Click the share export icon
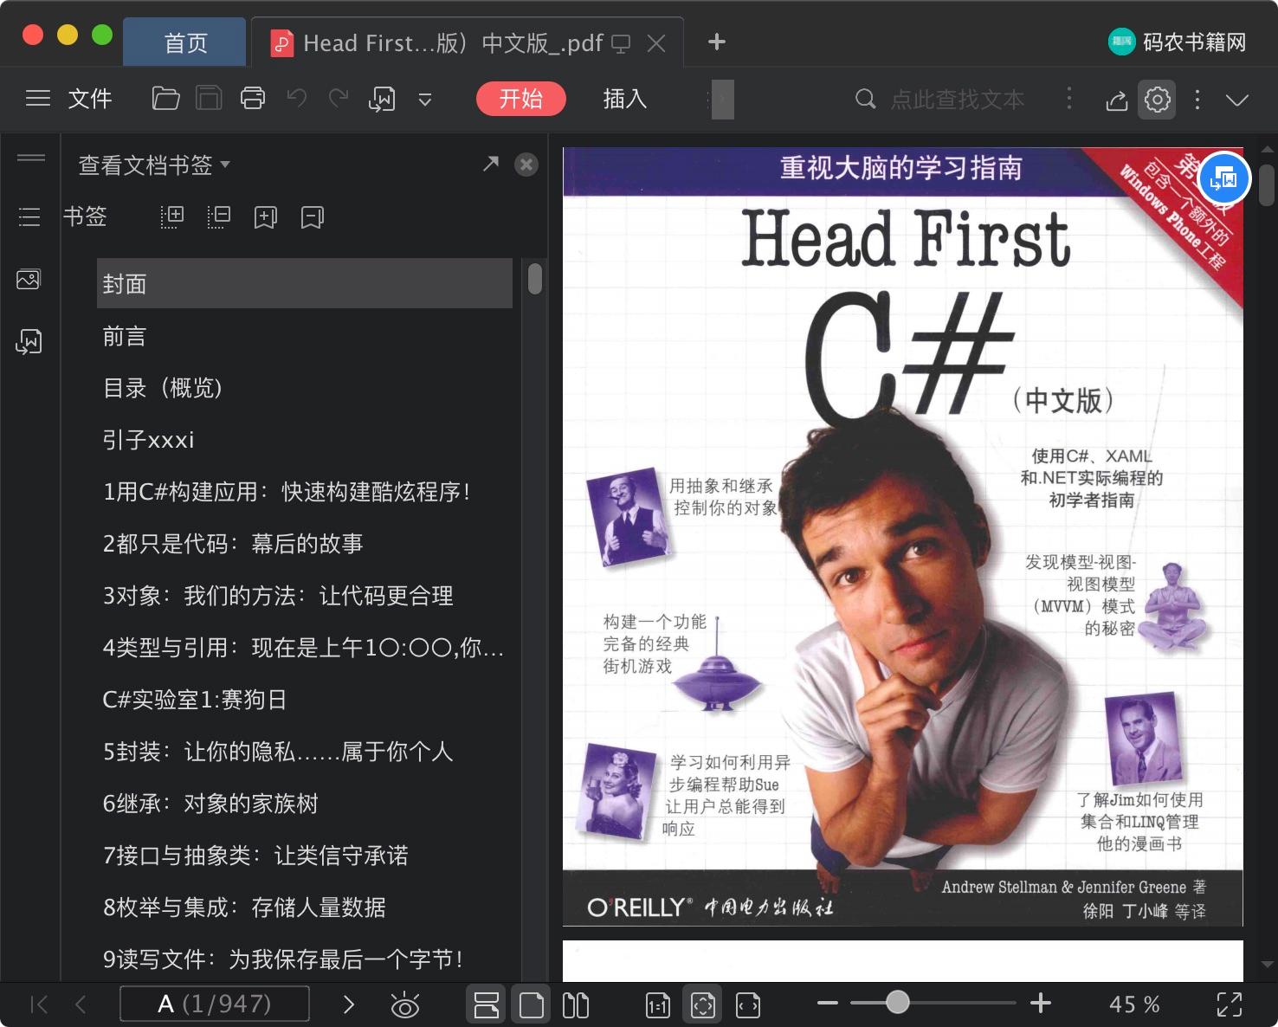The image size is (1278, 1027). (1117, 100)
